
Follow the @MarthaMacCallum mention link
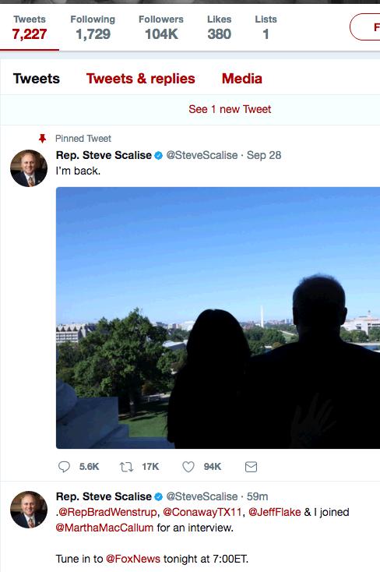104,528
